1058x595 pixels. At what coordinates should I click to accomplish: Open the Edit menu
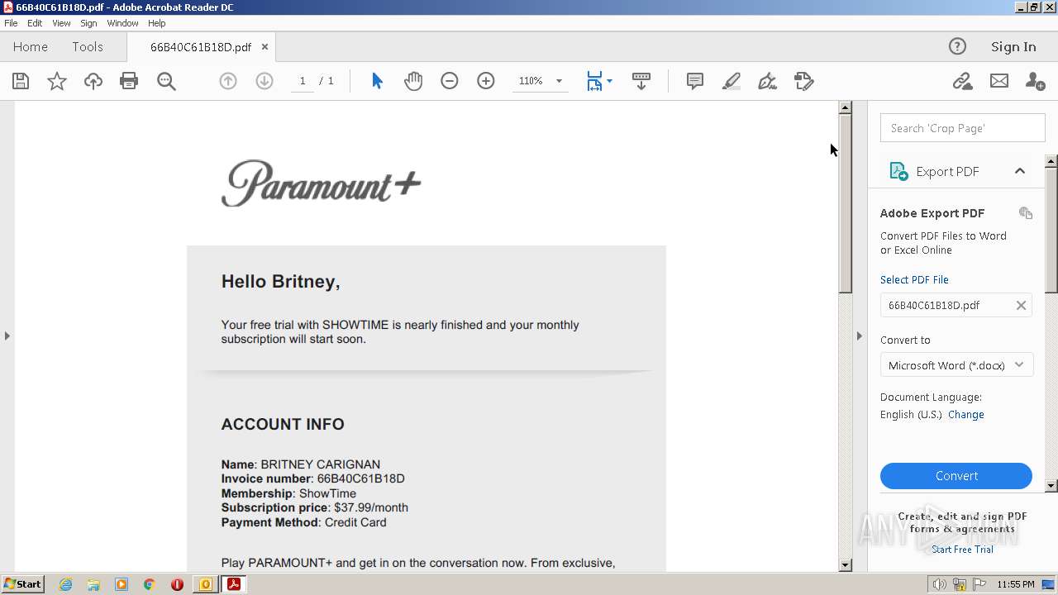(35, 23)
